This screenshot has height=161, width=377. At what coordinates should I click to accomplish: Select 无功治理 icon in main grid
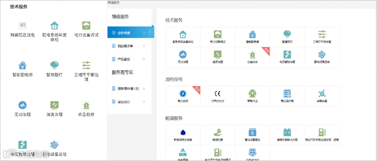183,54
